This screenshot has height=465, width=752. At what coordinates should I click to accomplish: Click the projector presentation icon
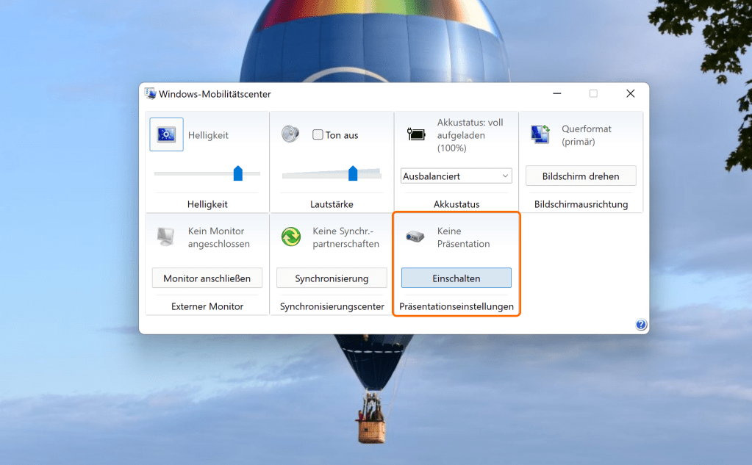click(415, 237)
